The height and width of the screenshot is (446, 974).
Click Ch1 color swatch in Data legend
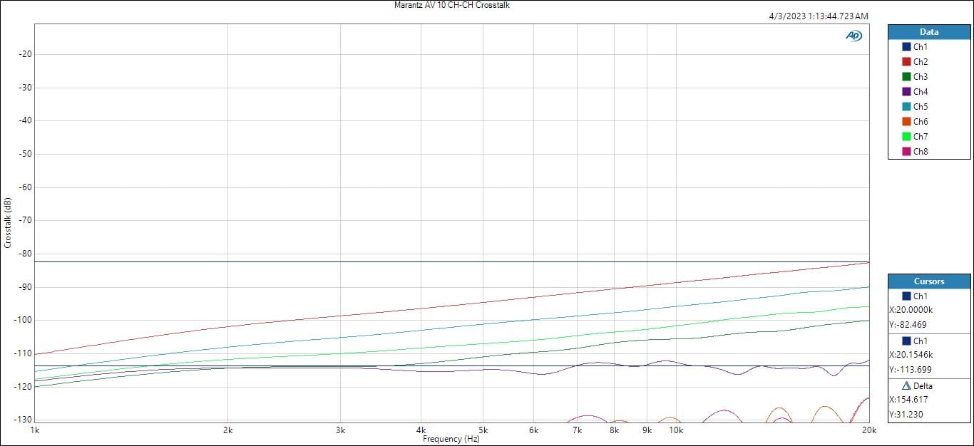[906, 47]
